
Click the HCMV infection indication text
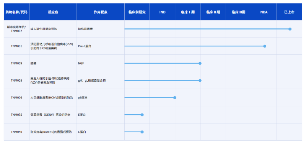[52, 98]
